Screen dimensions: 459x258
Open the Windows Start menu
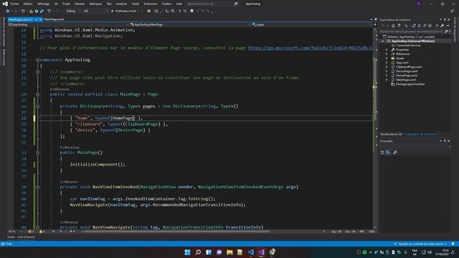187,252
